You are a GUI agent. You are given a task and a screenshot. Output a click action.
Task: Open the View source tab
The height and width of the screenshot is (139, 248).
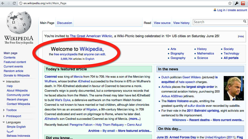tap(162, 23)
